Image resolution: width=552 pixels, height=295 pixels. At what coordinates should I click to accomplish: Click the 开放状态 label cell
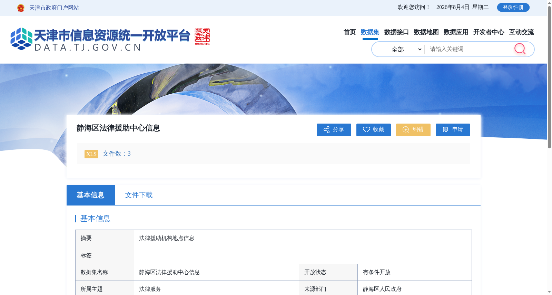[328, 272]
